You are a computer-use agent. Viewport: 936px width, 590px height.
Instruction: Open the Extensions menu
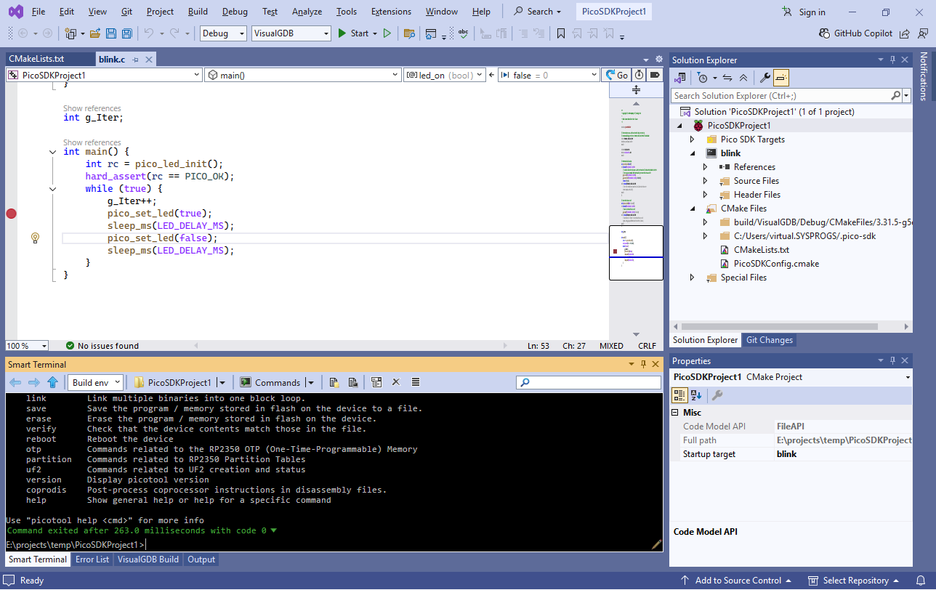pyautogui.click(x=391, y=12)
